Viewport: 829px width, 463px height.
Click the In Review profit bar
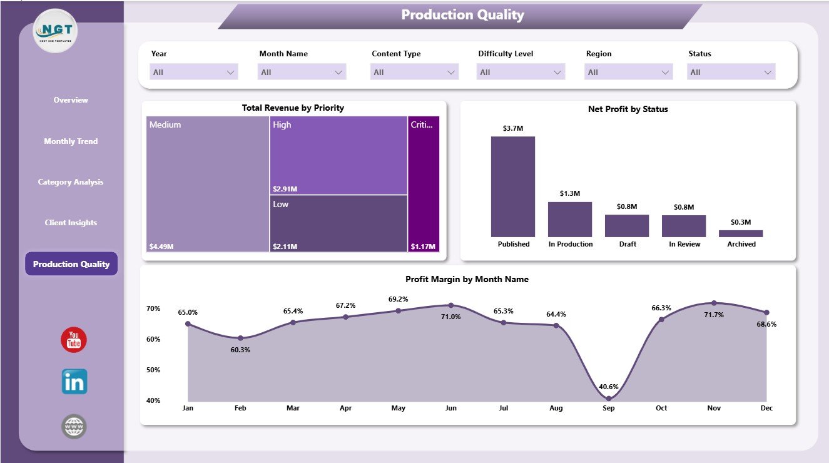684,226
